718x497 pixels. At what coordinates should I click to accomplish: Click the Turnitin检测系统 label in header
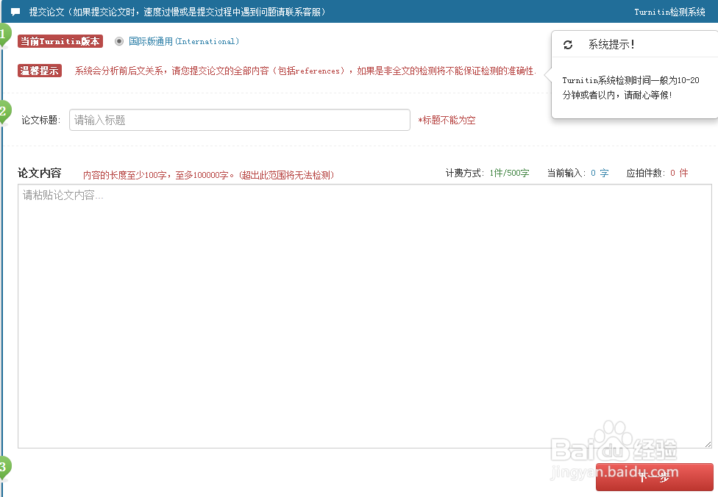[670, 11]
